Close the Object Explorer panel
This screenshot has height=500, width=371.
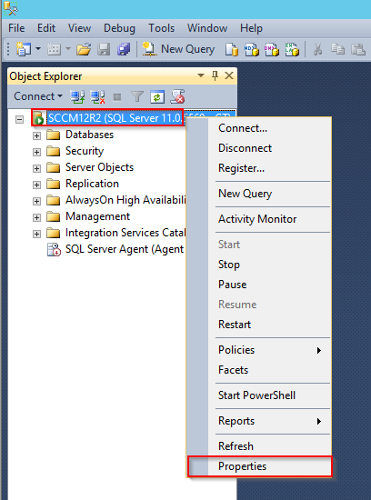[229, 75]
